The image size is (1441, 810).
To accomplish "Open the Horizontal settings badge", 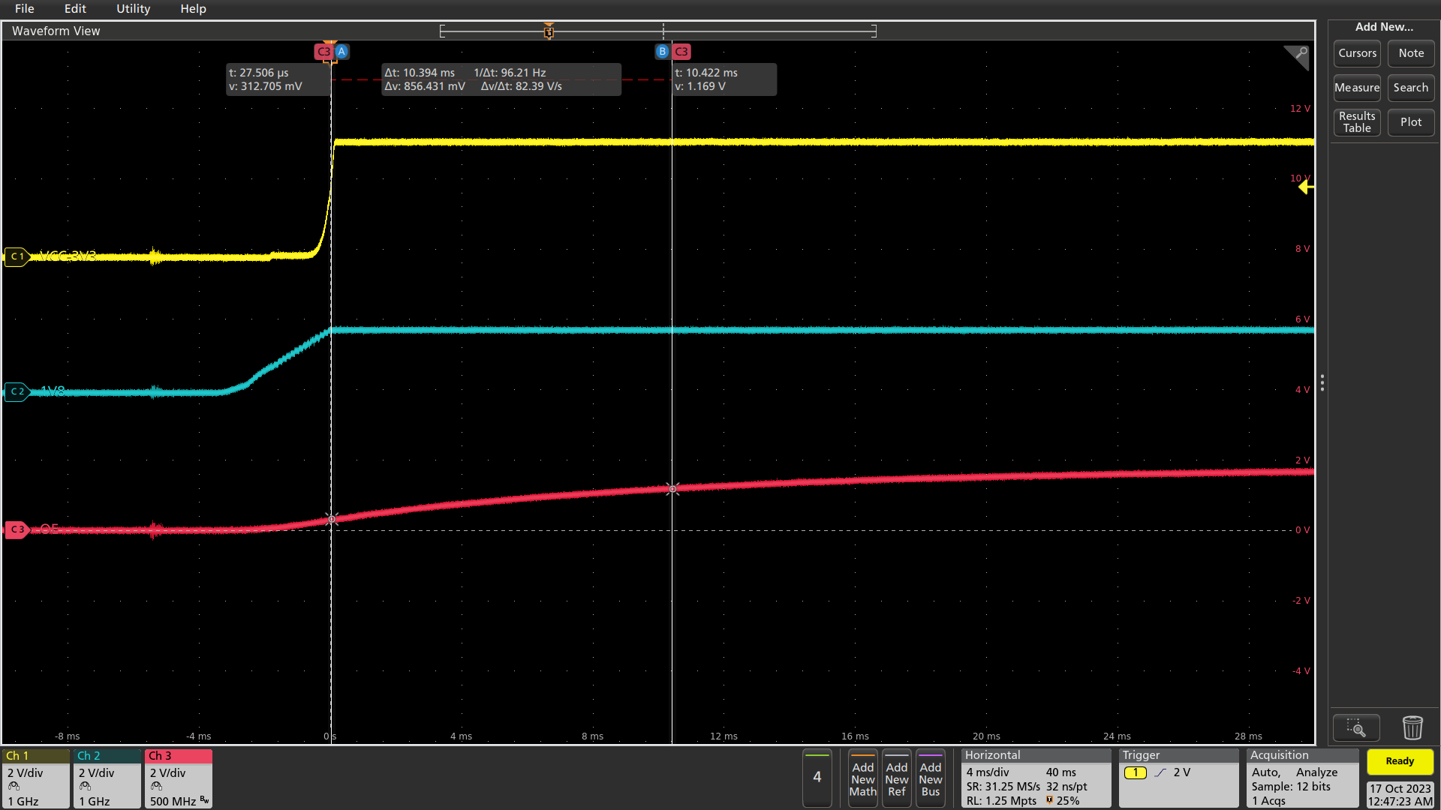I will (1036, 778).
